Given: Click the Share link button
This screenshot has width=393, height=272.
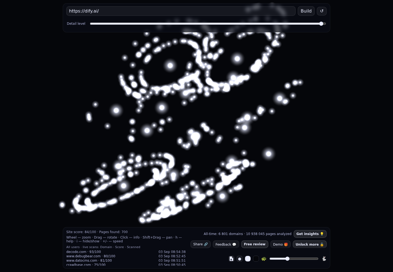Looking at the screenshot, I should click(x=201, y=244).
